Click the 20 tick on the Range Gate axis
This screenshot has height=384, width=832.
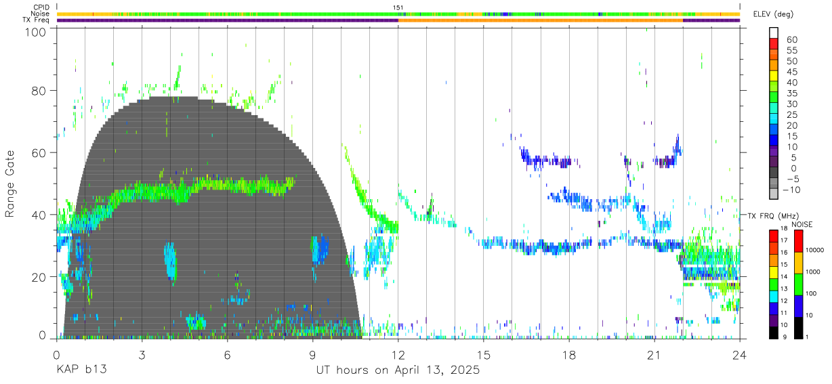pos(40,277)
